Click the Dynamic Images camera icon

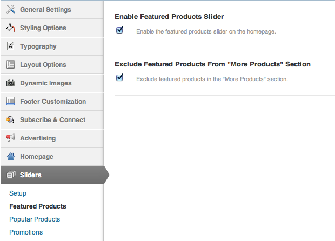pyautogui.click(x=10, y=83)
